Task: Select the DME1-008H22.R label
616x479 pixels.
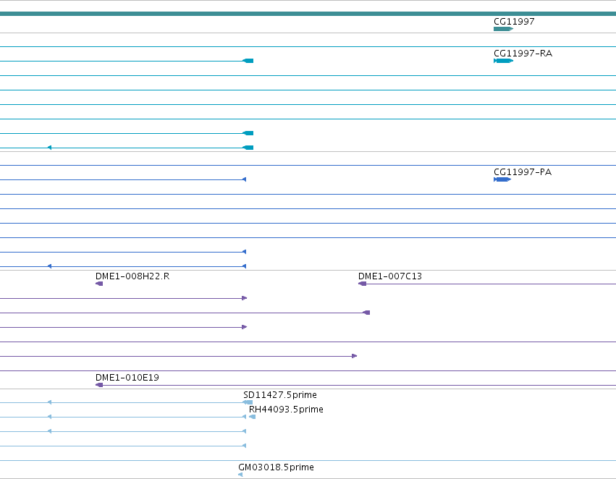Action: tap(132, 276)
